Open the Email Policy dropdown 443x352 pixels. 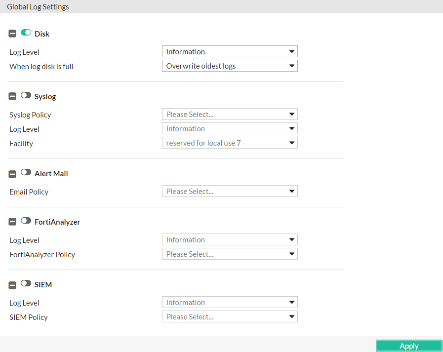[x=230, y=191]
